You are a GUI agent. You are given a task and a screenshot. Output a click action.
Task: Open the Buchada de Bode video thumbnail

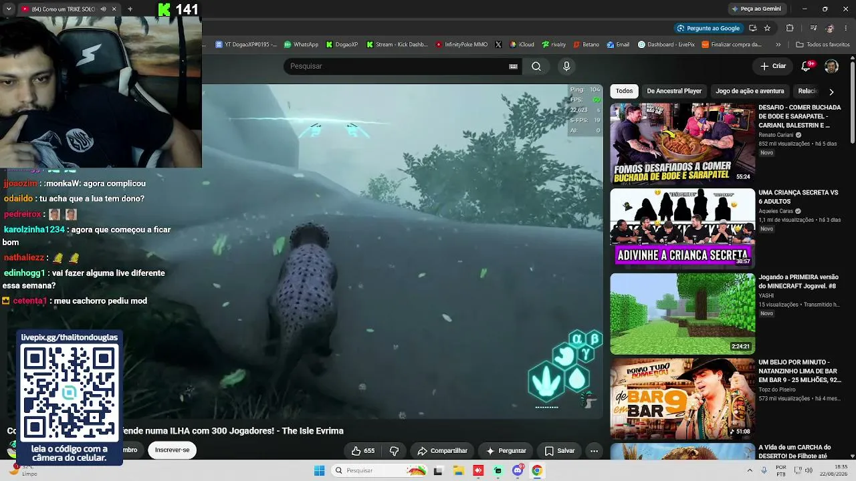coord(682,143)
